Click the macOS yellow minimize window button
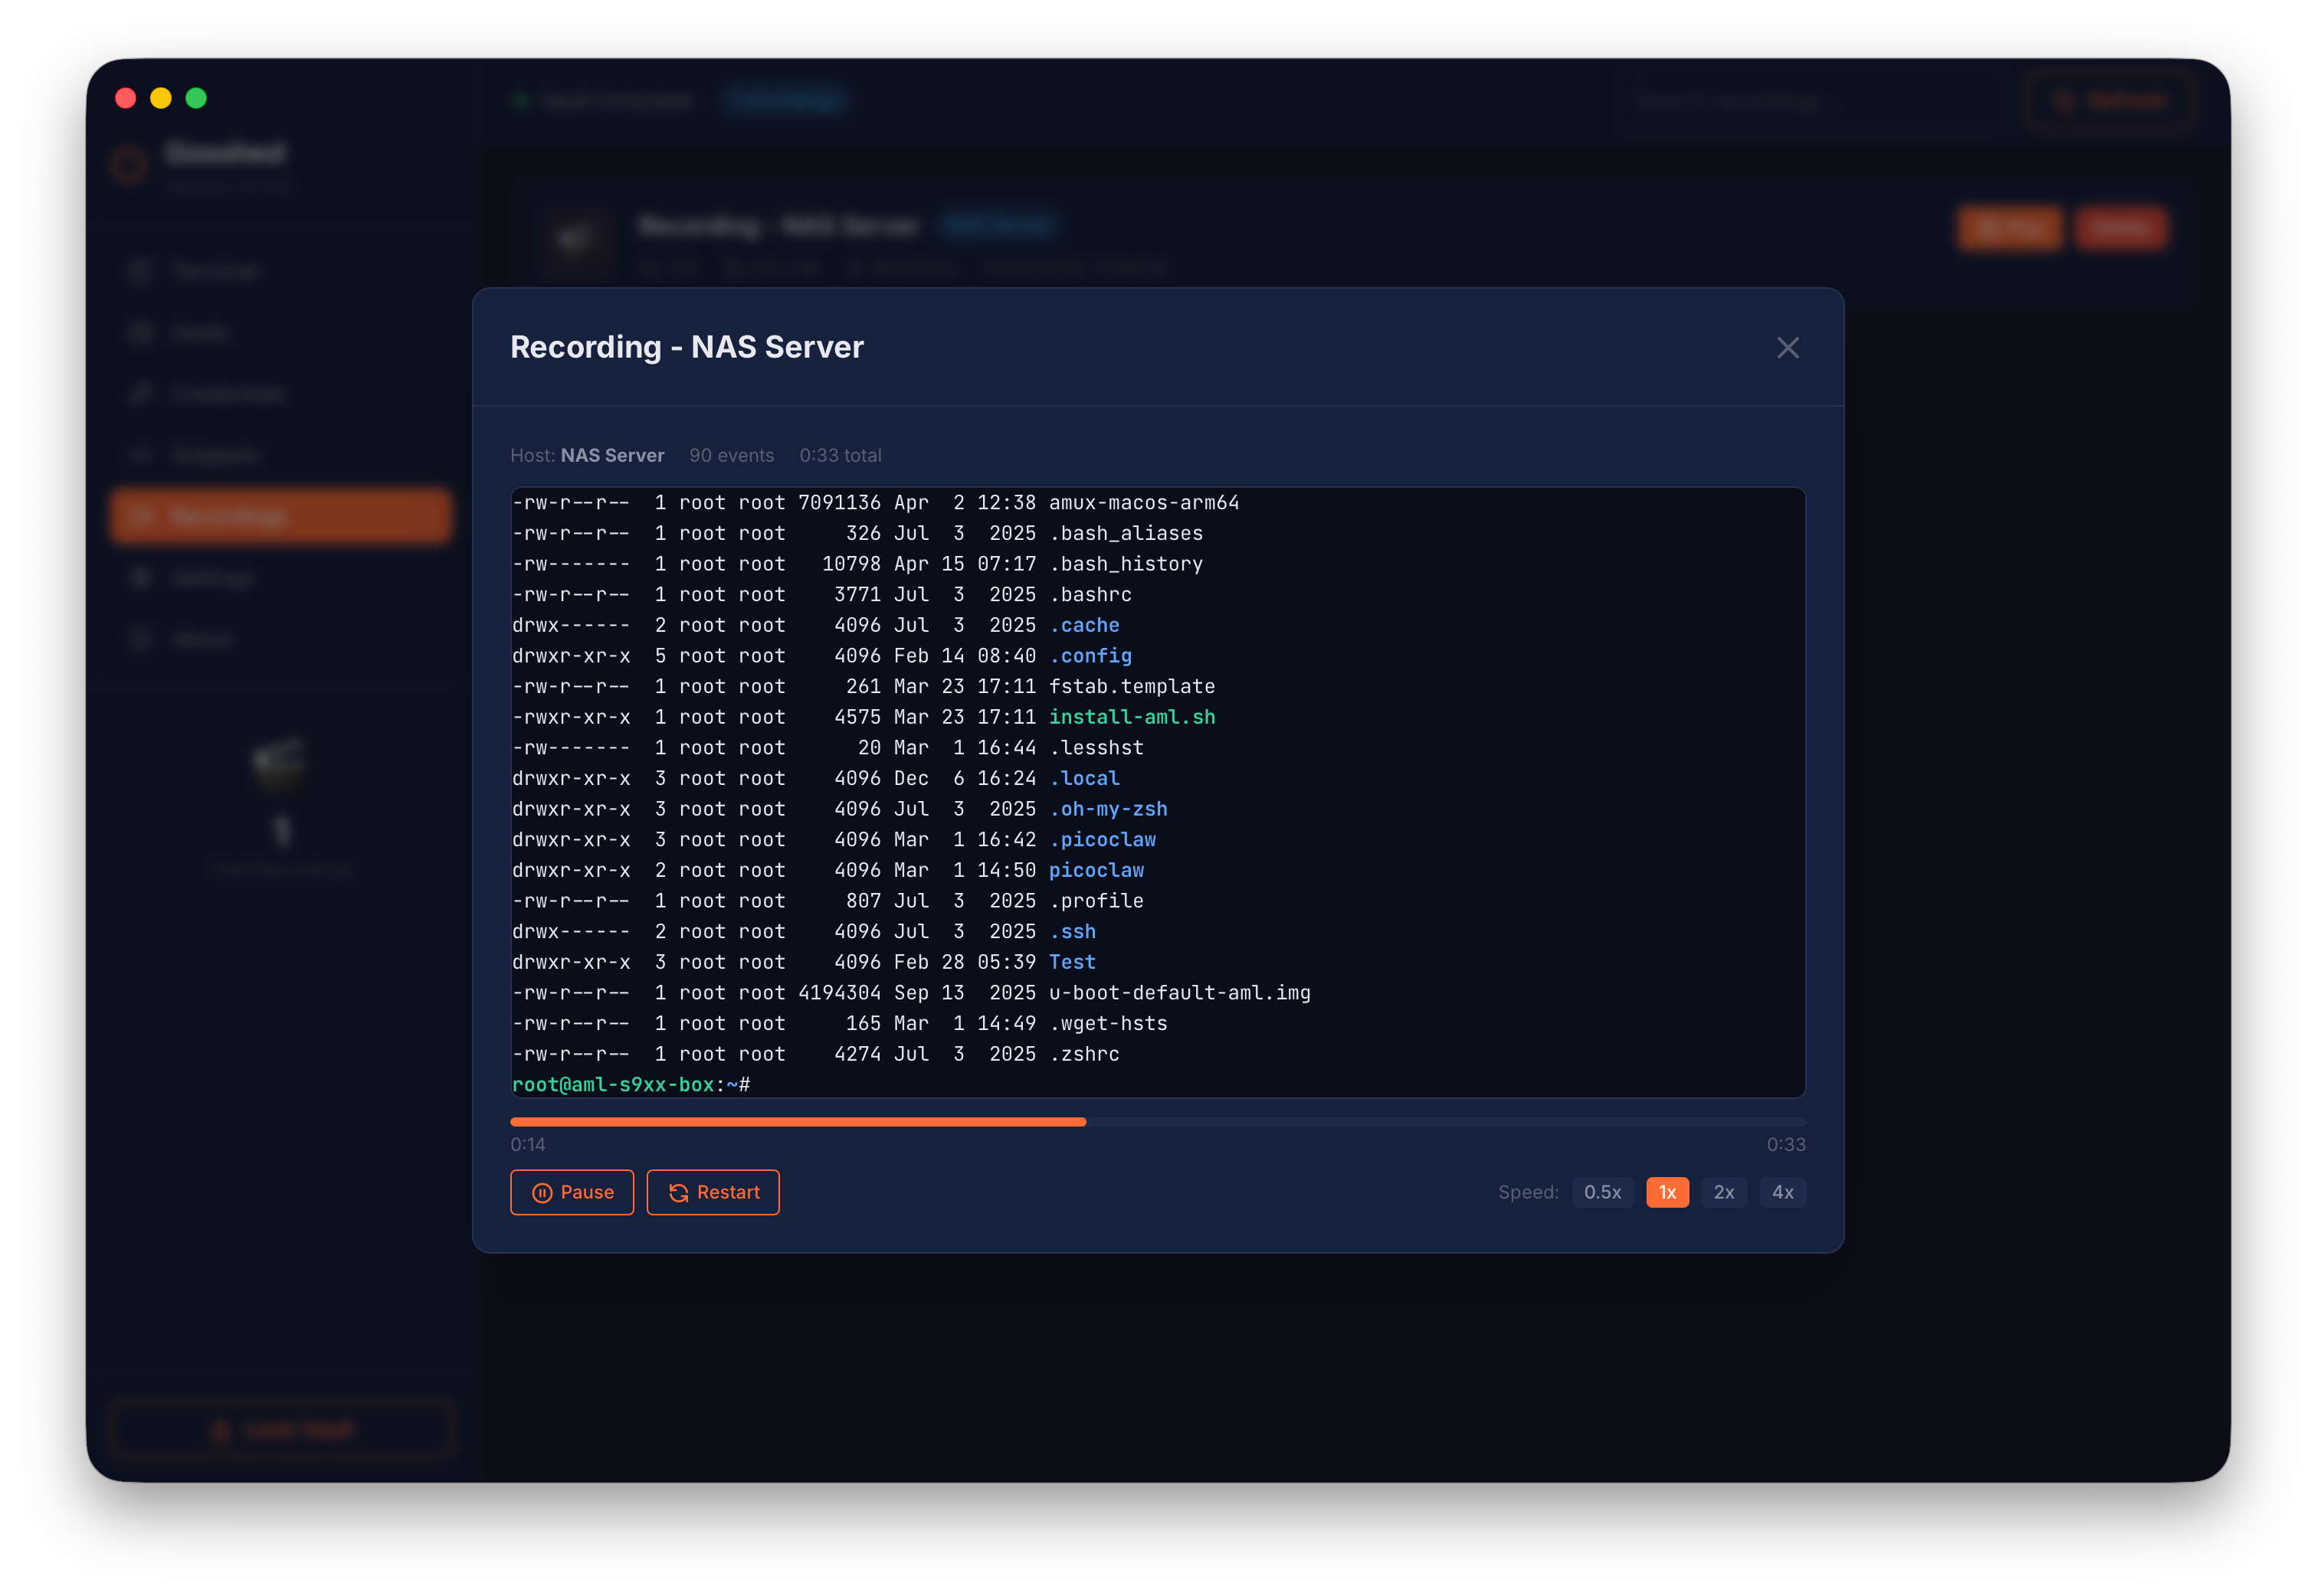This screenshot has width=2317, height=1596. [x=161, y=98]
